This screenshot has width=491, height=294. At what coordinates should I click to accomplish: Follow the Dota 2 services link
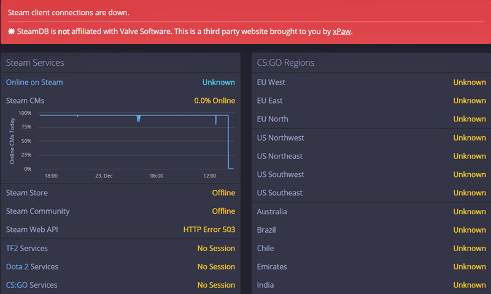17,267
